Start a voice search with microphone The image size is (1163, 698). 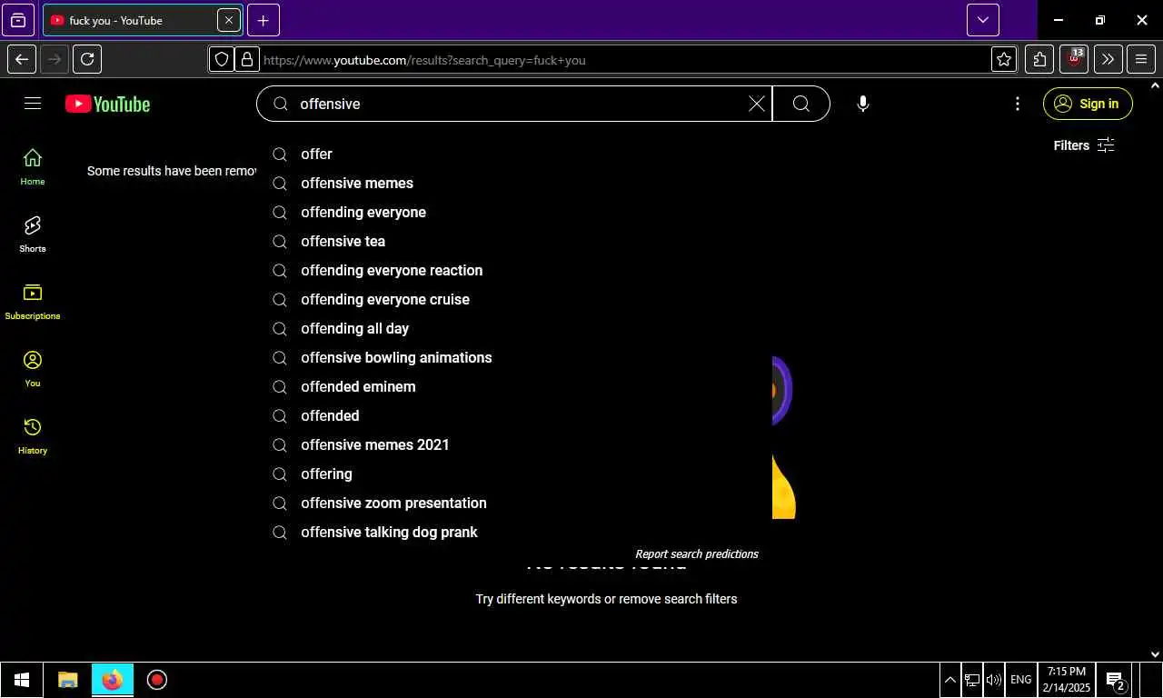[x=863, y=104]
